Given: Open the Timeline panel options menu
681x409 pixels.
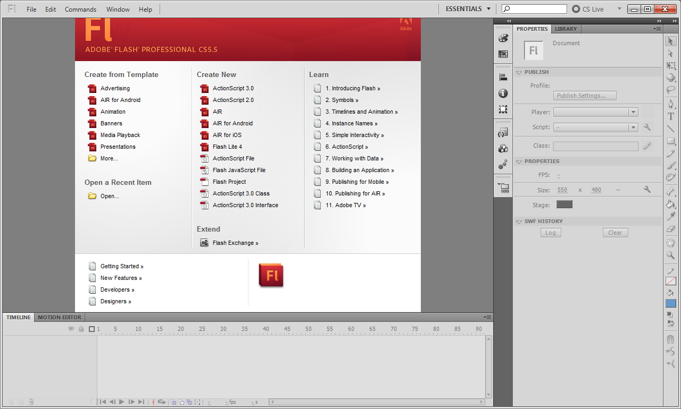Looking at the screenshot, I should tap(487, 317).
